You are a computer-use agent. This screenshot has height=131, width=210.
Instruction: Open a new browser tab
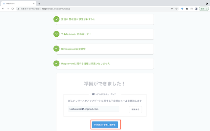coord(39,4)
